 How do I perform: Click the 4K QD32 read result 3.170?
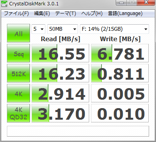(60, 113)
